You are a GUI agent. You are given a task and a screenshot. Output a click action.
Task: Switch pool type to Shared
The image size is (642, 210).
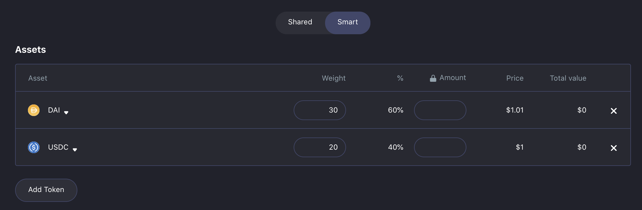300,22
